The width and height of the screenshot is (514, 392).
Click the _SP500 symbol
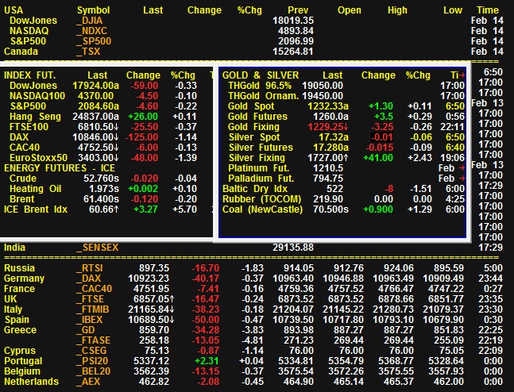tap(94, 41)
